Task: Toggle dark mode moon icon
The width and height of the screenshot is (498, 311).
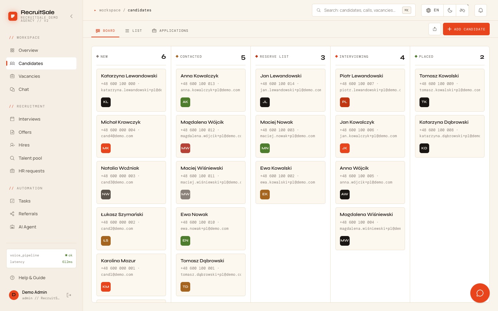Action: (450, 10)
